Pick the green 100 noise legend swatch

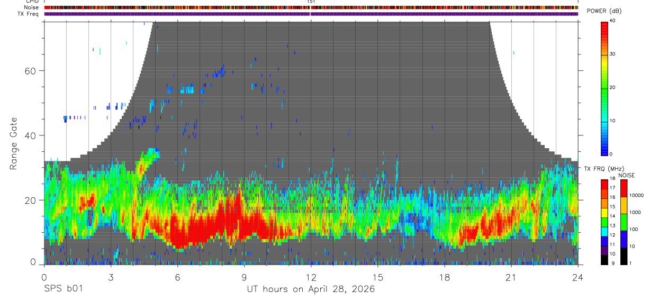pyautogui.click(x=624, y=222)
